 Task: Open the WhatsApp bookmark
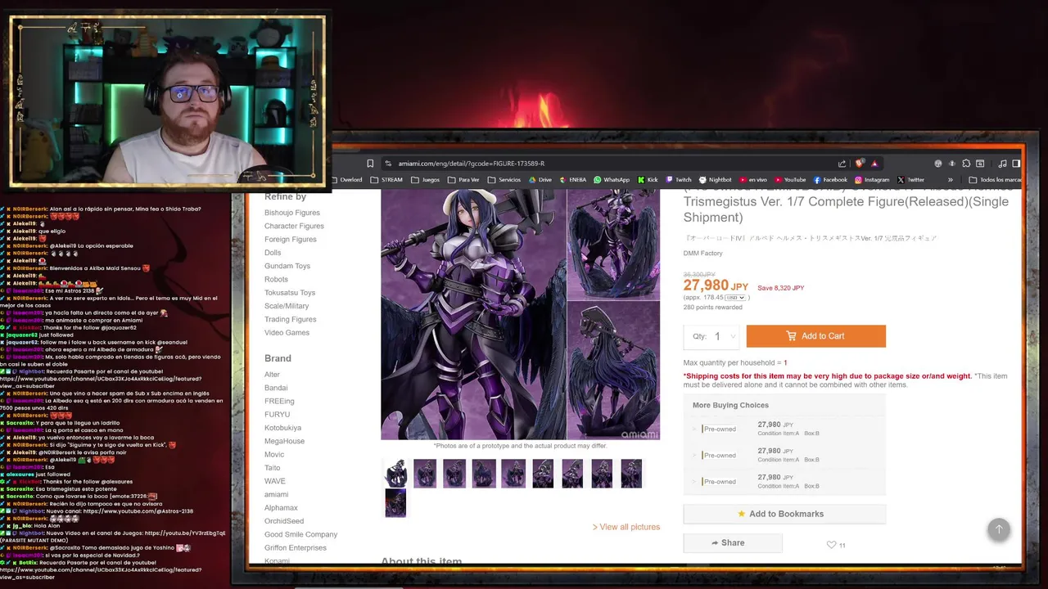[612, 180]
